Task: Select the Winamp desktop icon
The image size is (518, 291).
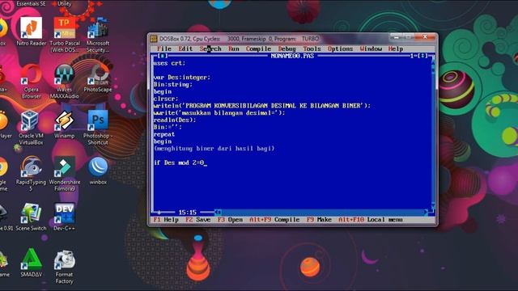Action: [x=65, y=124]
